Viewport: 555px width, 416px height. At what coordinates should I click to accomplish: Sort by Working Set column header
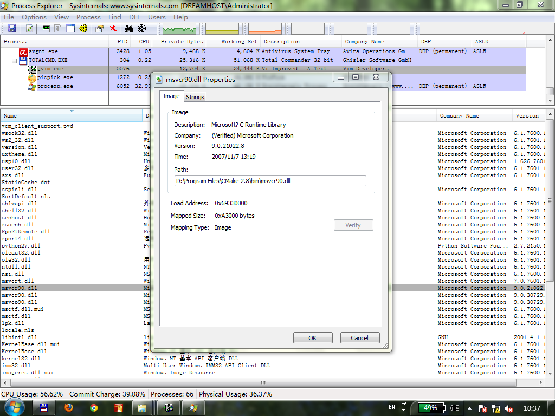[234, 41]
